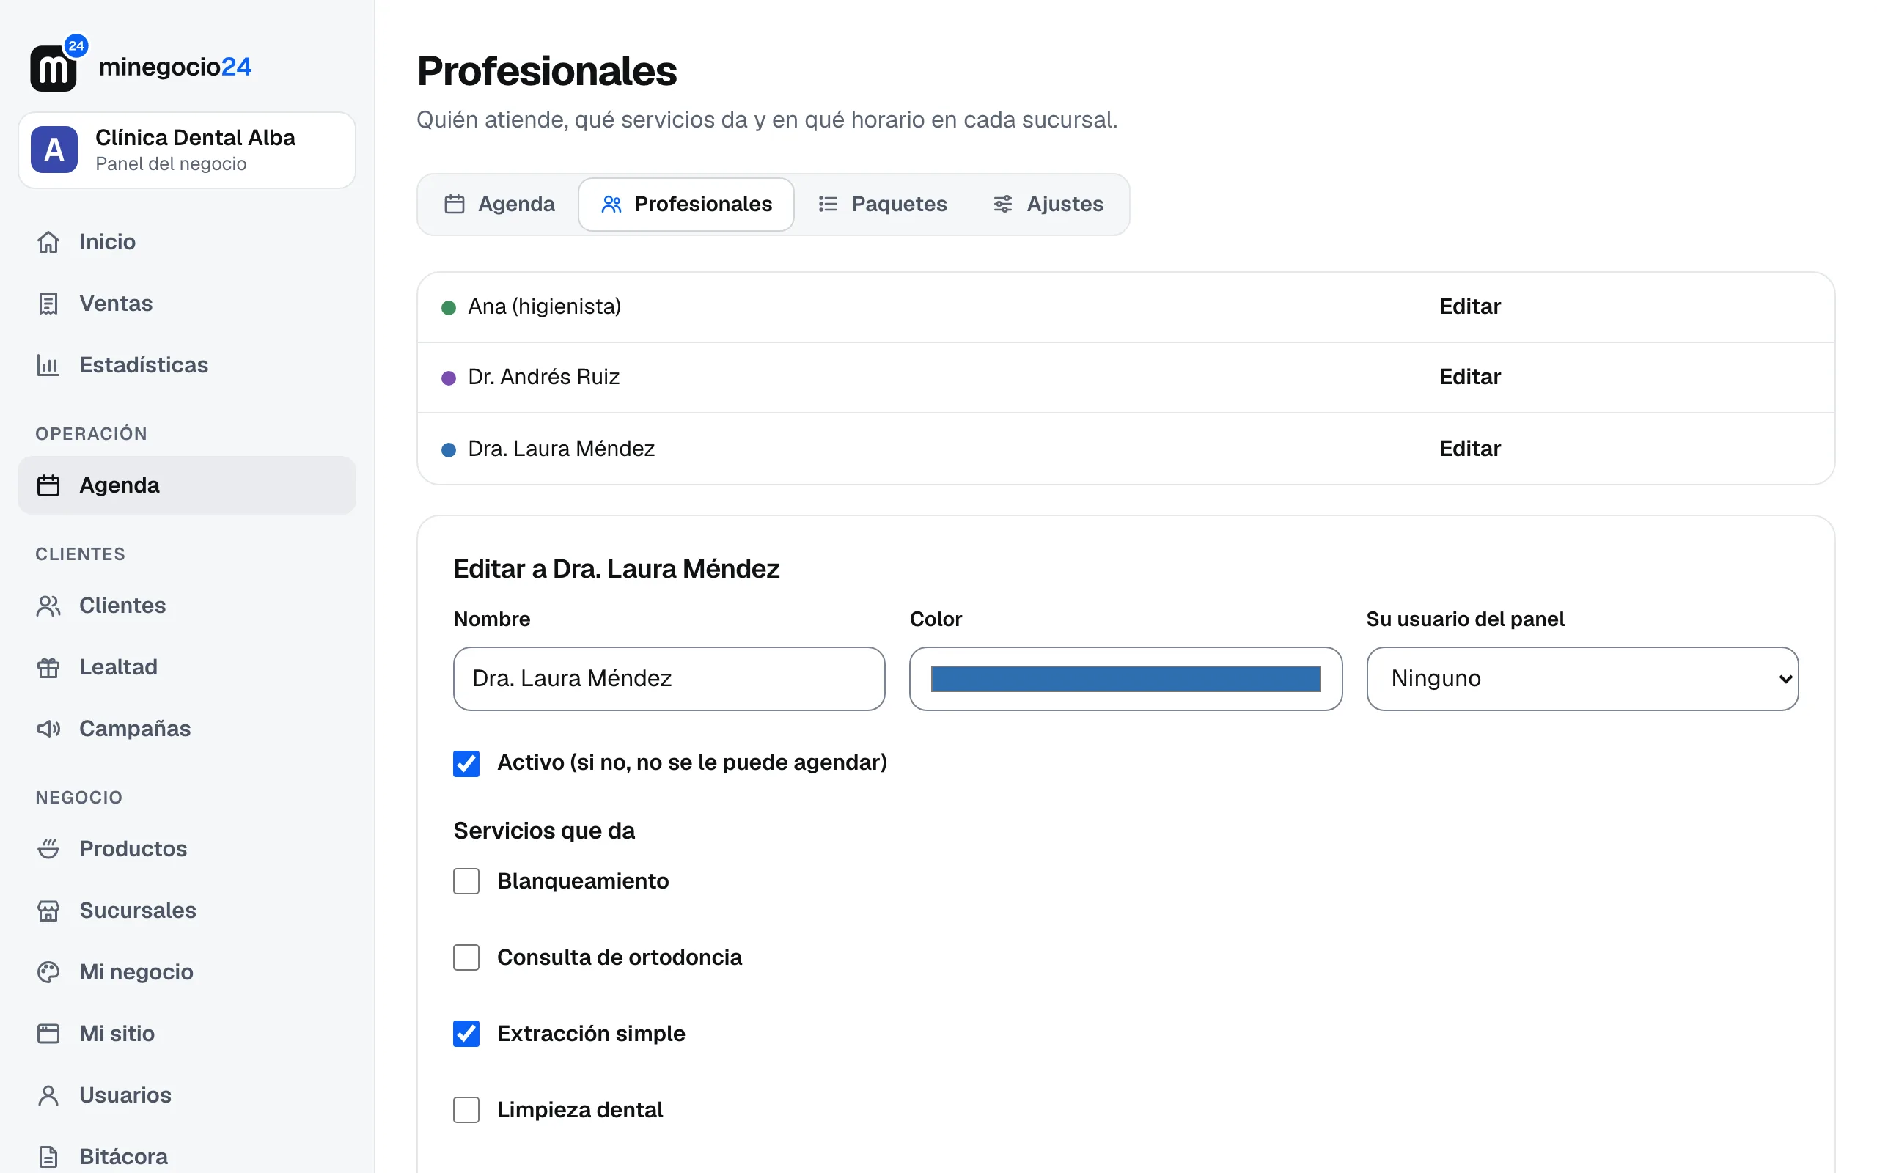This screenshot has height=1173, width=1877.
Task: Open the Clínica Dental Alba business panel card
Action: point(187,150)
